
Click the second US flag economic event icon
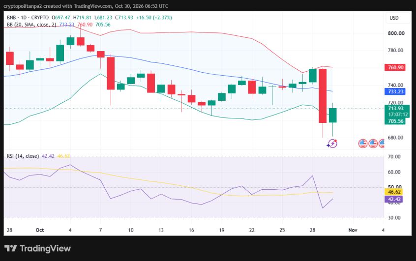pos(373,144)
